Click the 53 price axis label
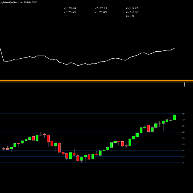This screenshot has width=193, height=193. (x=183, y=144)
